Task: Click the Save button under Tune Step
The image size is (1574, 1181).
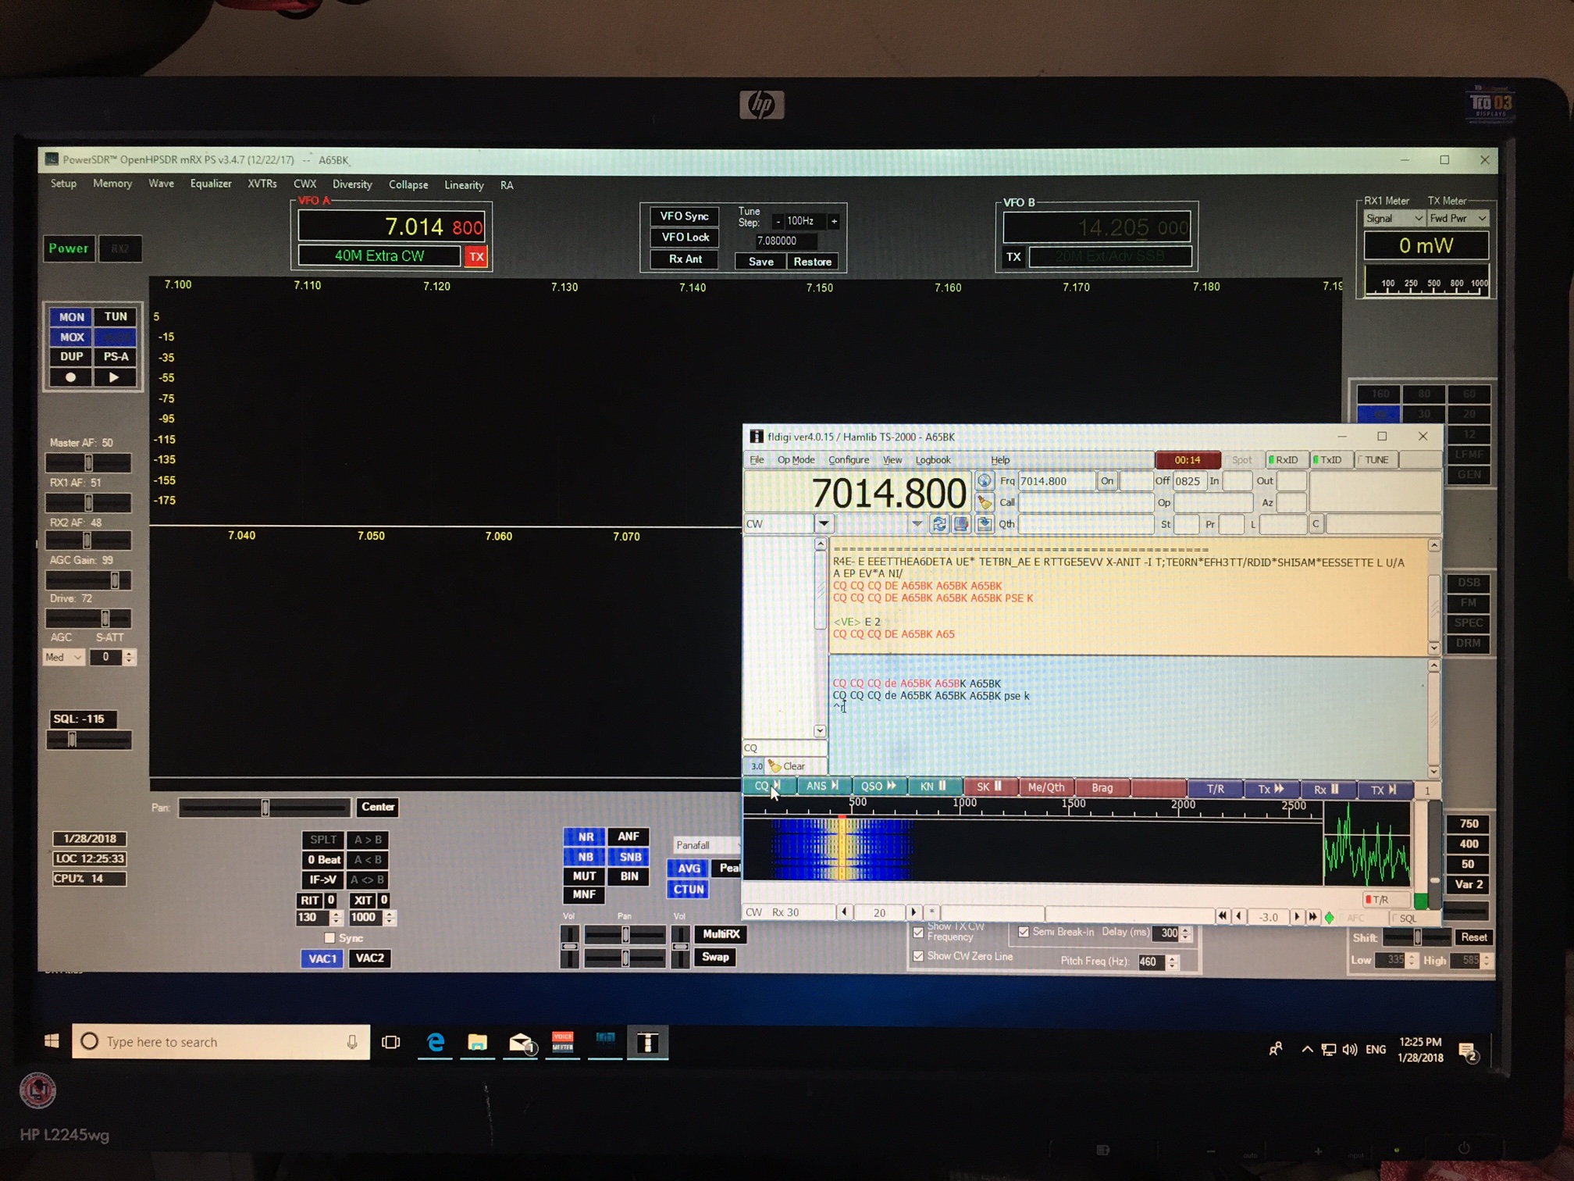Action: [x=760, y=262]
